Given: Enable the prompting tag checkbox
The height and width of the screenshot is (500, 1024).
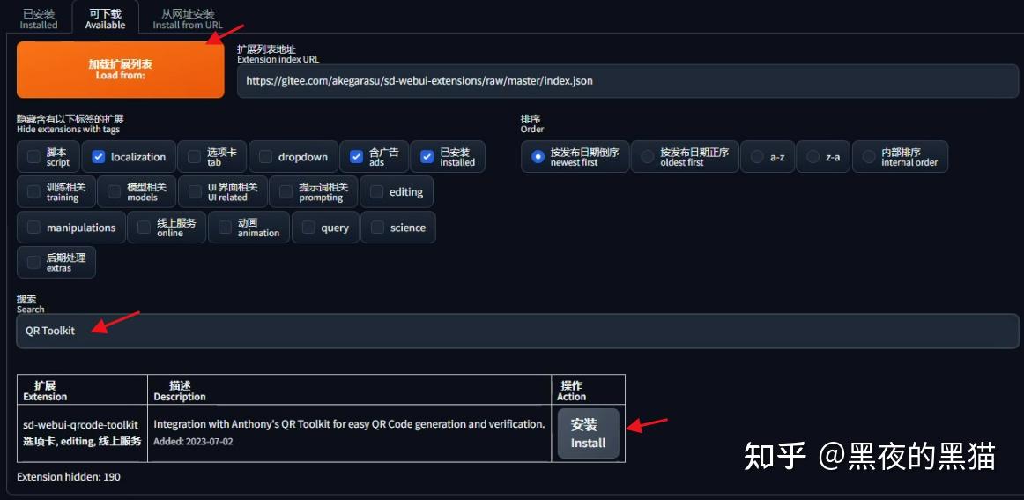Looking at the screenshot, I should (x=286, y=192).
